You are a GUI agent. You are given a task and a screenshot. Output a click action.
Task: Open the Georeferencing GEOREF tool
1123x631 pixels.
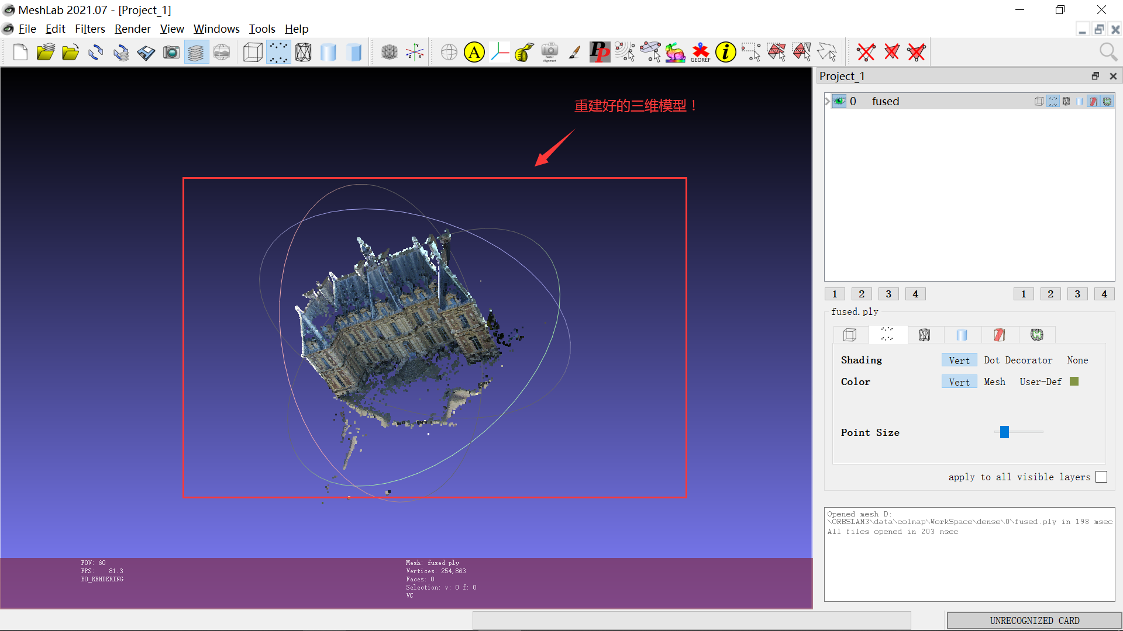tap(700, 53)
